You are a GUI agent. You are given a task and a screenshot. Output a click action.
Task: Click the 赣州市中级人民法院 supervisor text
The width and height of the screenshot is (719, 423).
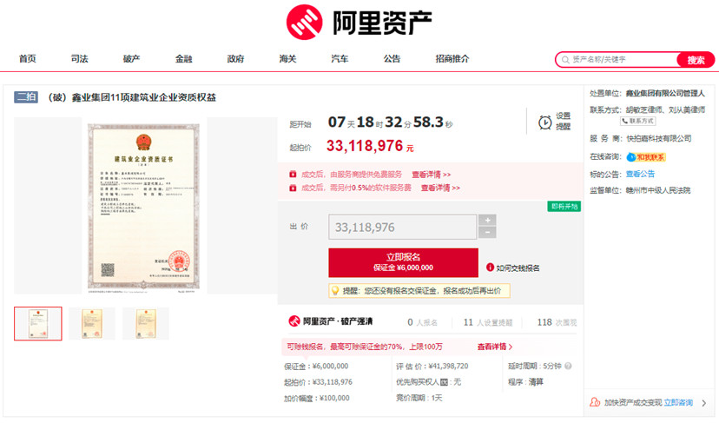658,190
